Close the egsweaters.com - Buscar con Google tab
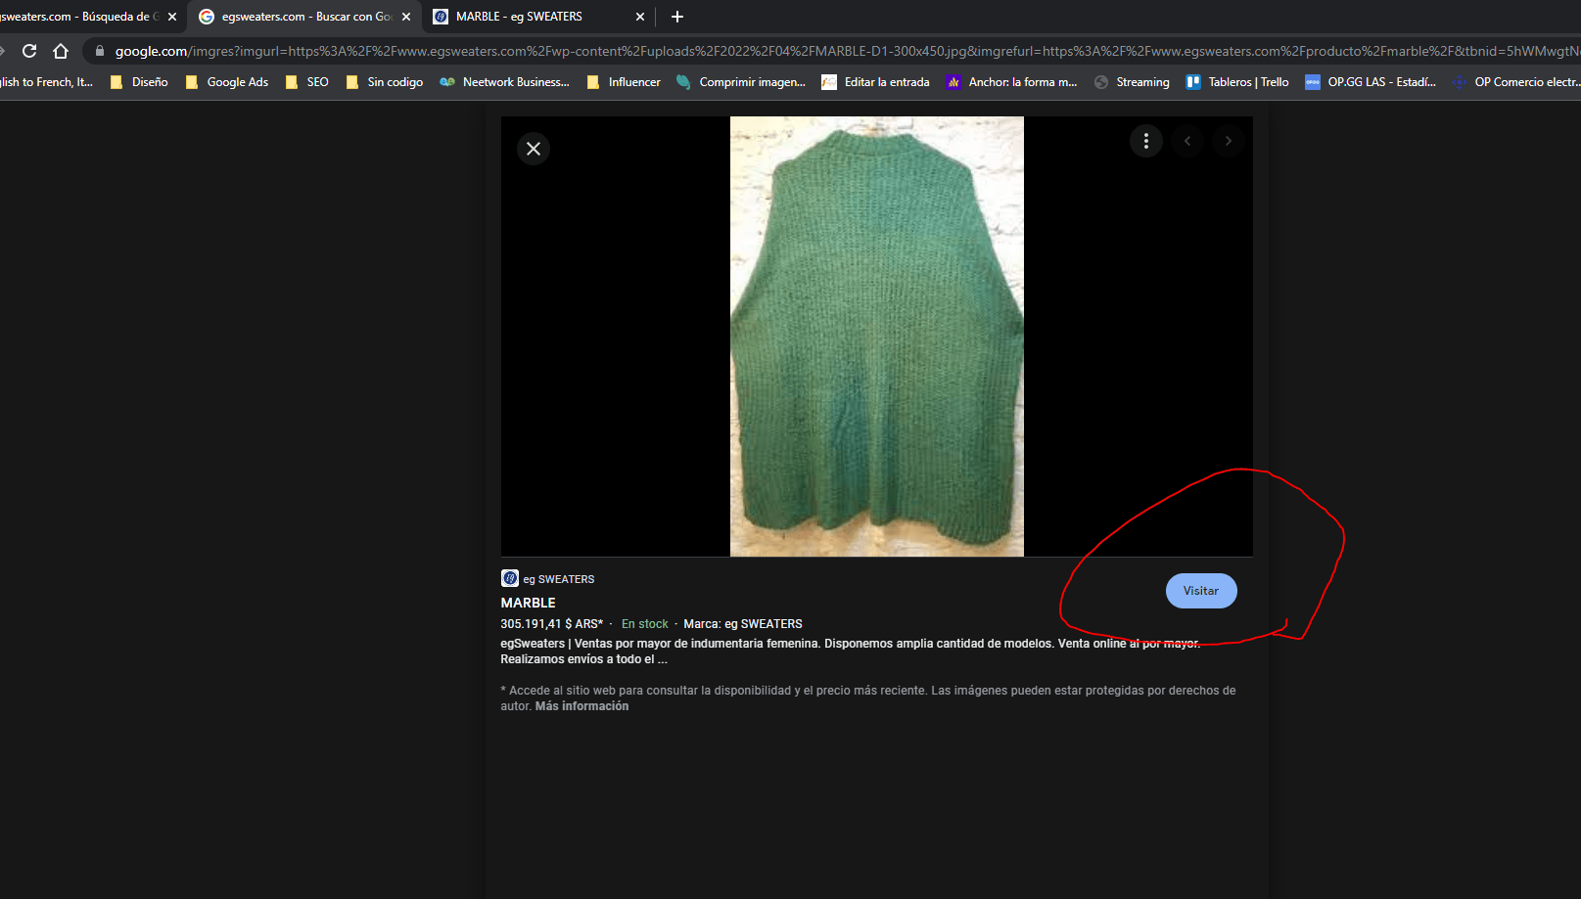 click(x=406, y=17)
